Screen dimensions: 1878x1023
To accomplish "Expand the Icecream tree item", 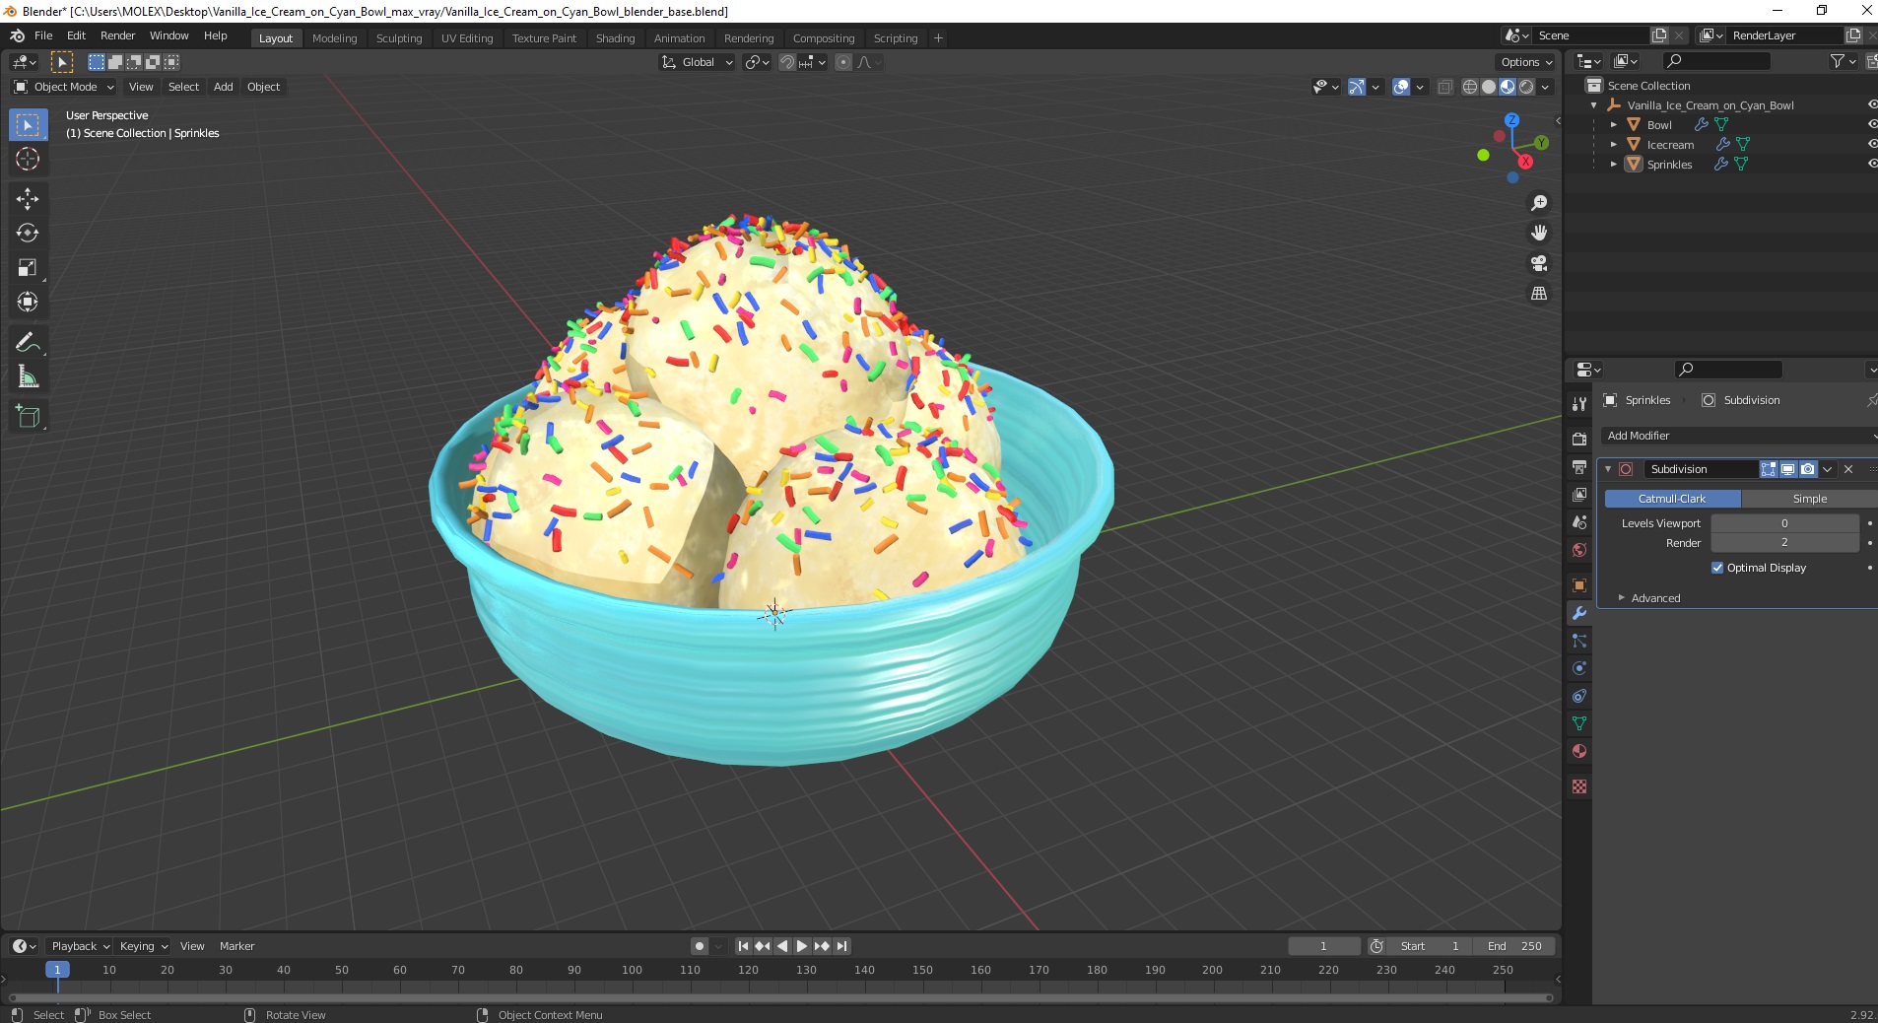I will [x=1613, y=145].
